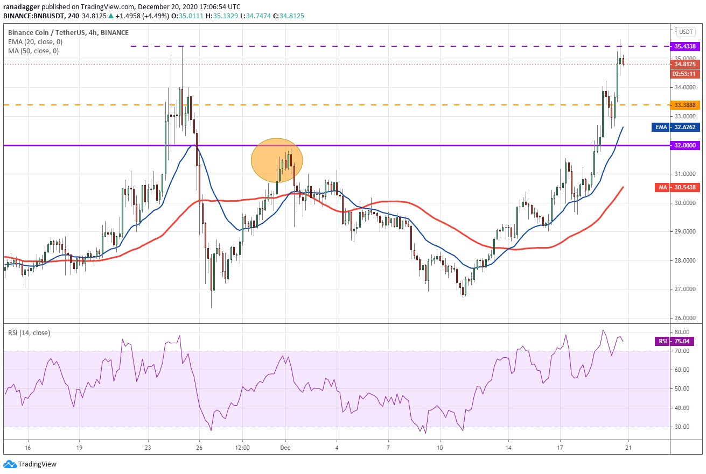
Task: Click the USDT currency badge
Action: point(686,32)
